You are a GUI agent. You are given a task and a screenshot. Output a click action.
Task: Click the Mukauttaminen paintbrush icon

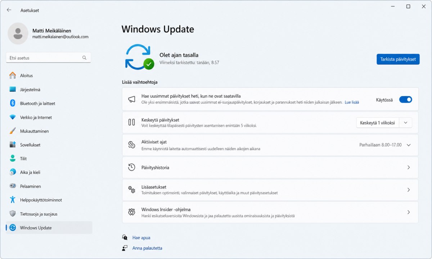13,131
